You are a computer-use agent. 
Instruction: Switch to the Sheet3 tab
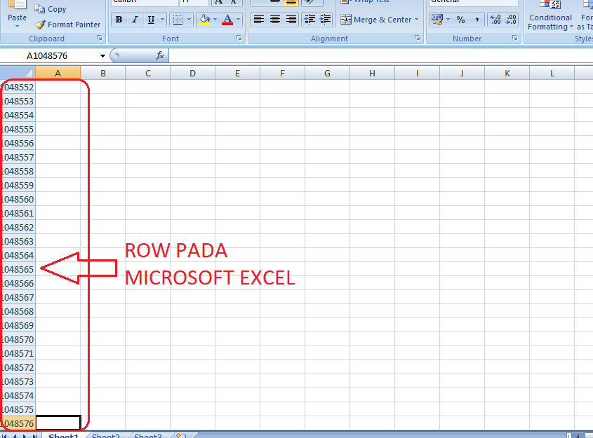[148, 435]
